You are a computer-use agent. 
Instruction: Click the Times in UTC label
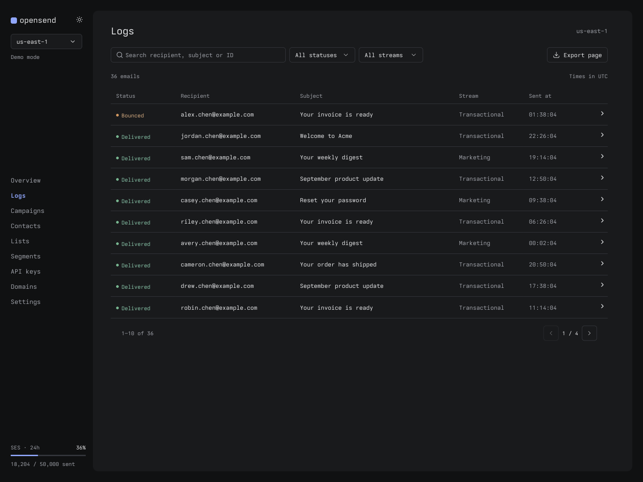[x=588, y=76]
